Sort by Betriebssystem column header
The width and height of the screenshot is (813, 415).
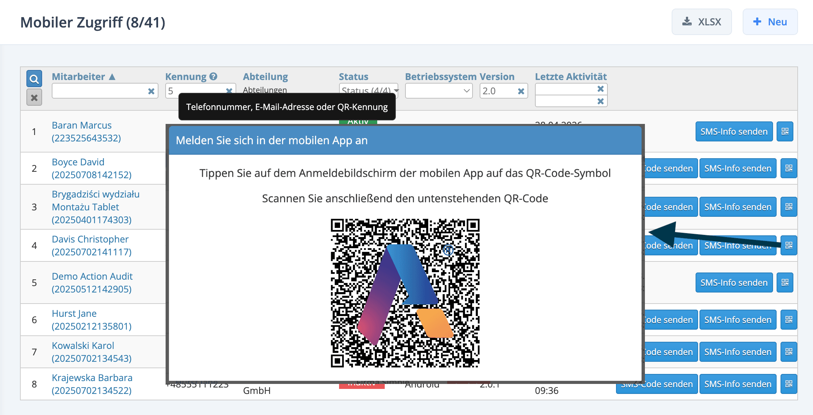click(440, 76)
